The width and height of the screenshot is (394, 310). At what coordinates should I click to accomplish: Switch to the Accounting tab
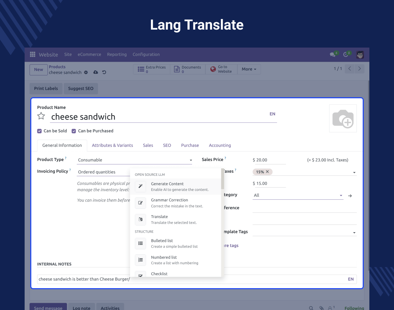[x=220, y=145]
